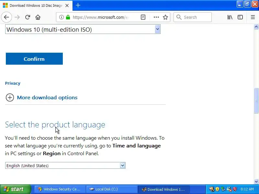Image resolution: width=259 pixels, height=194 pixels.
Task: Click the forward navigation arrow
Action: (17, 17)
